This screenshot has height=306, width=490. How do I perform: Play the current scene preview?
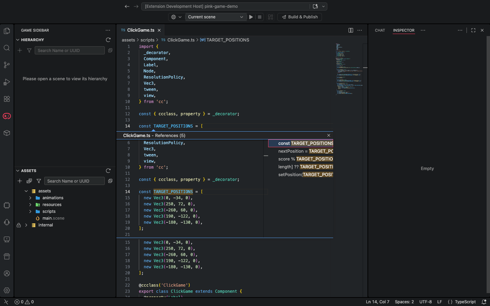[251, 17]
